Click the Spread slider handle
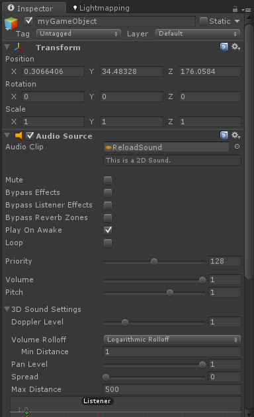 coord(106,377)
